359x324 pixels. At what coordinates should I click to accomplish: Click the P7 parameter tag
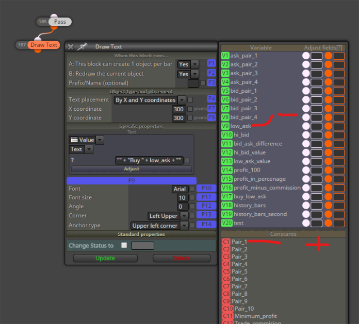tap(211, 108)
